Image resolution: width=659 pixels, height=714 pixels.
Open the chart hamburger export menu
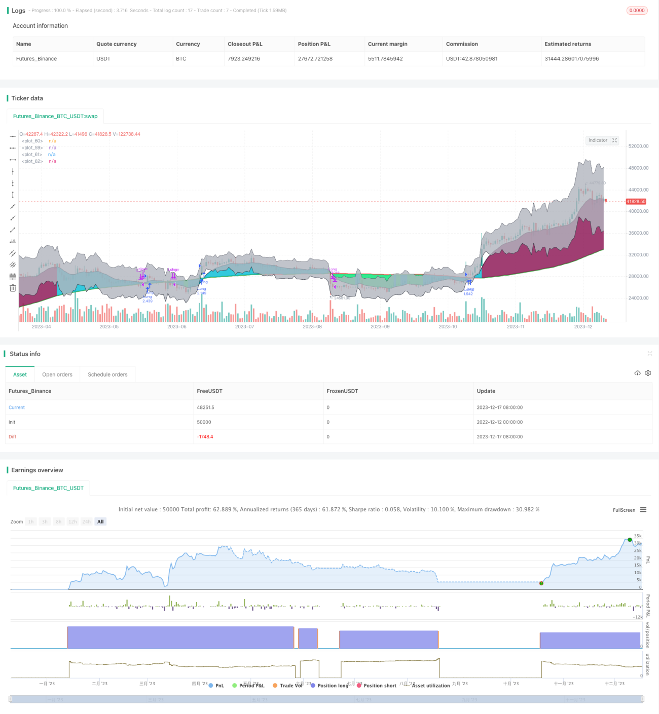coord(643,510)
